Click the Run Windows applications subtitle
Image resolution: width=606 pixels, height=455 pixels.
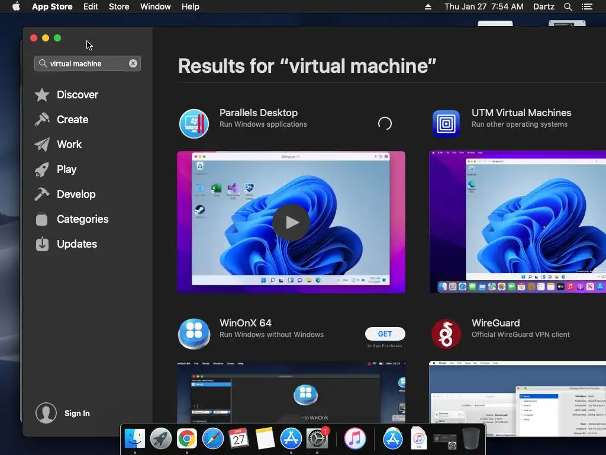tap(263, 124)
